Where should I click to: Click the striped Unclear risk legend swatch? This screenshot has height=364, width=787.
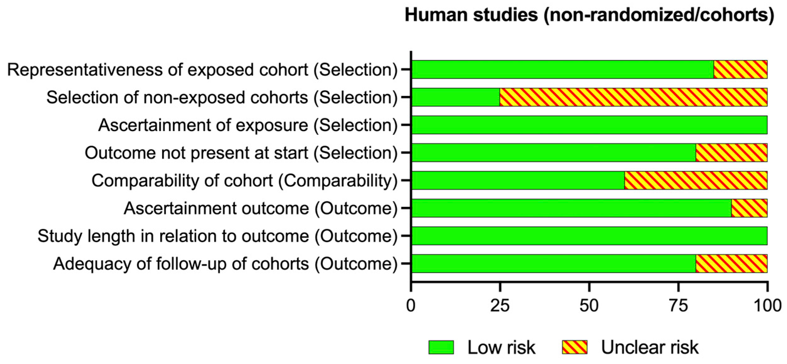574,347
